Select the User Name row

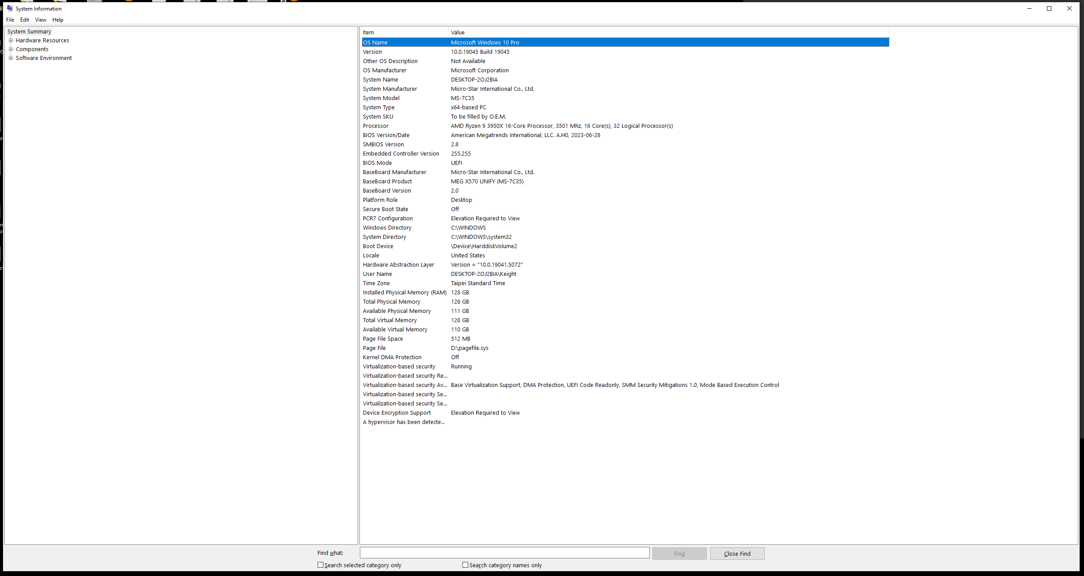coord(625,274)
